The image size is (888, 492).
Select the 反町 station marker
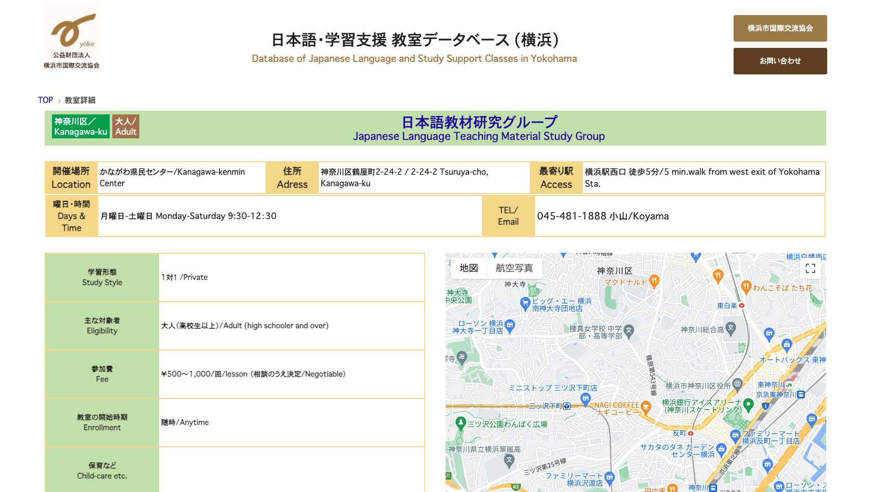click(691, 433)
